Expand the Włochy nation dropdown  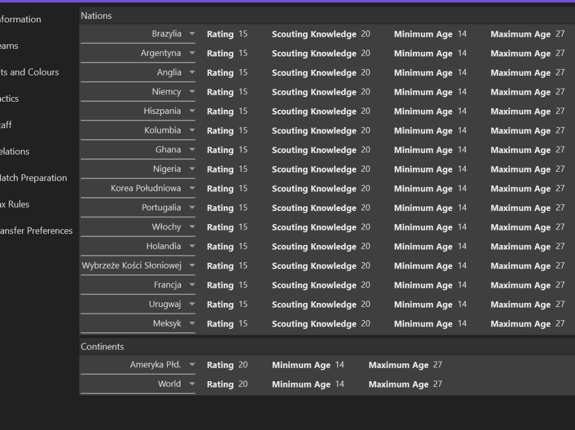click(138, 227)
